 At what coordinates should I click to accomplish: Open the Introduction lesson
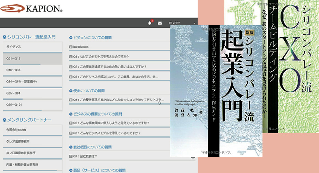coord(81,47)
